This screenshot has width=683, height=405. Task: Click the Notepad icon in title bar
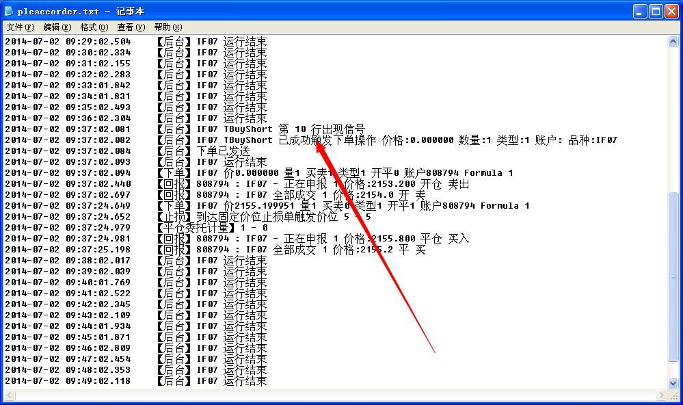pyautogui.click(x=9, y=11)
